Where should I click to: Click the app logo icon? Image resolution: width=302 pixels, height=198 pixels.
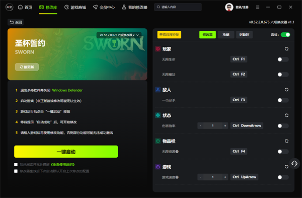tap(9, 8)
